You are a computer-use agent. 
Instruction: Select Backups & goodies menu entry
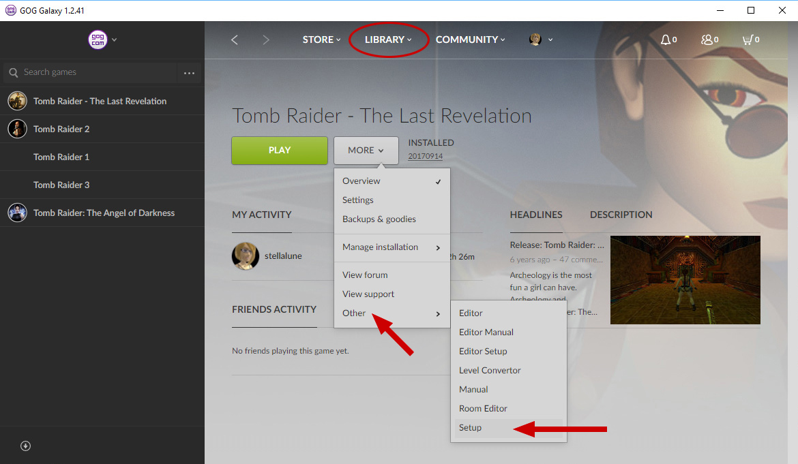pos(379,219)
